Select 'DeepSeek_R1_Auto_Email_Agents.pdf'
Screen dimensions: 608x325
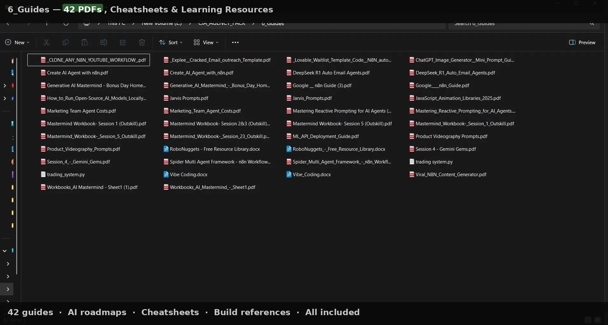pos(452,73)
